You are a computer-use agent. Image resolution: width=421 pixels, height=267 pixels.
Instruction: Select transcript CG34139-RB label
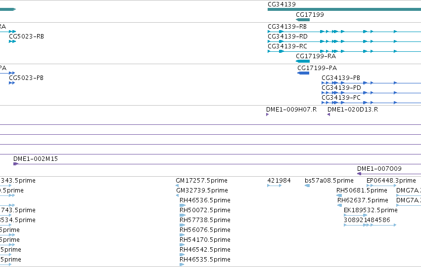tap(287, 27)
